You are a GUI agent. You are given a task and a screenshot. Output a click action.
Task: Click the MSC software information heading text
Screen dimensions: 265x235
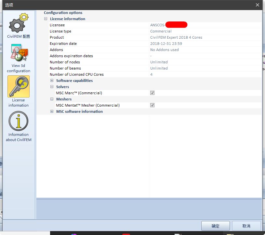coord(79,111)
